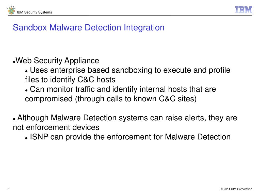
Task: Click the 2014 IBM Corporation copyright text
Action: click(x=236, y=189)
